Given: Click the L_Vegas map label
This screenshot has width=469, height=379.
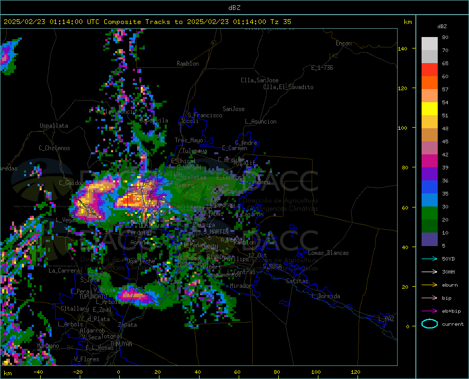Looking at the screenshot, I should tap(66, 220).
